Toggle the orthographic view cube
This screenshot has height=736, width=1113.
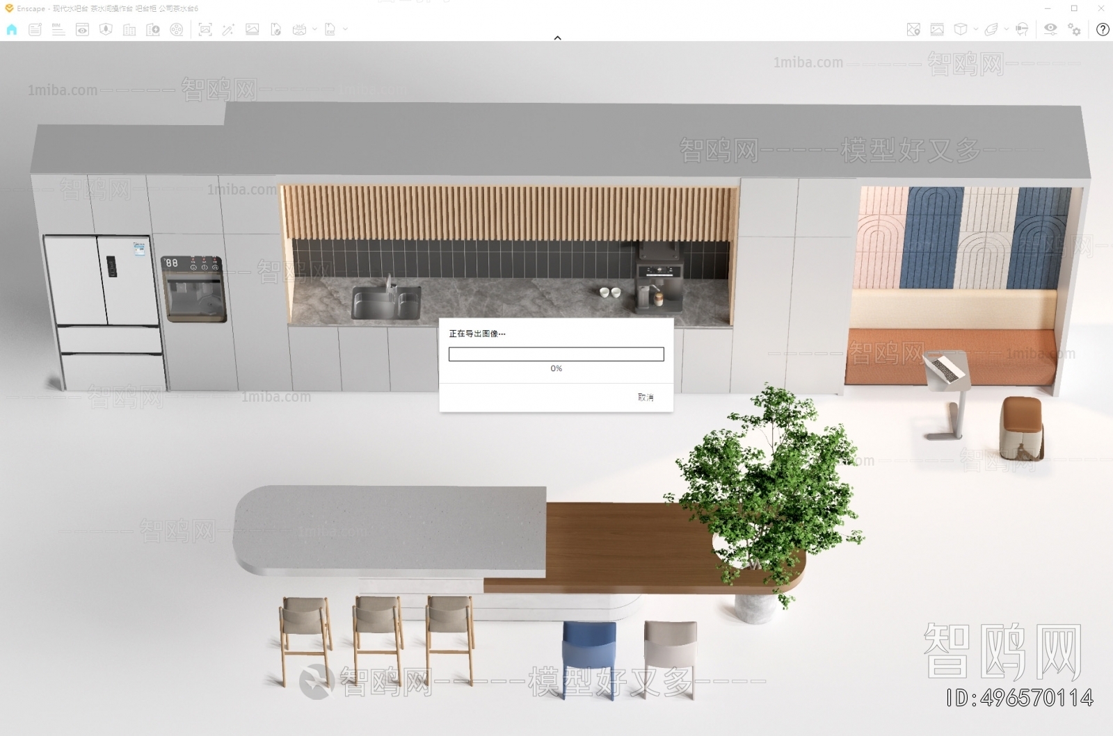tap(961, 29)
